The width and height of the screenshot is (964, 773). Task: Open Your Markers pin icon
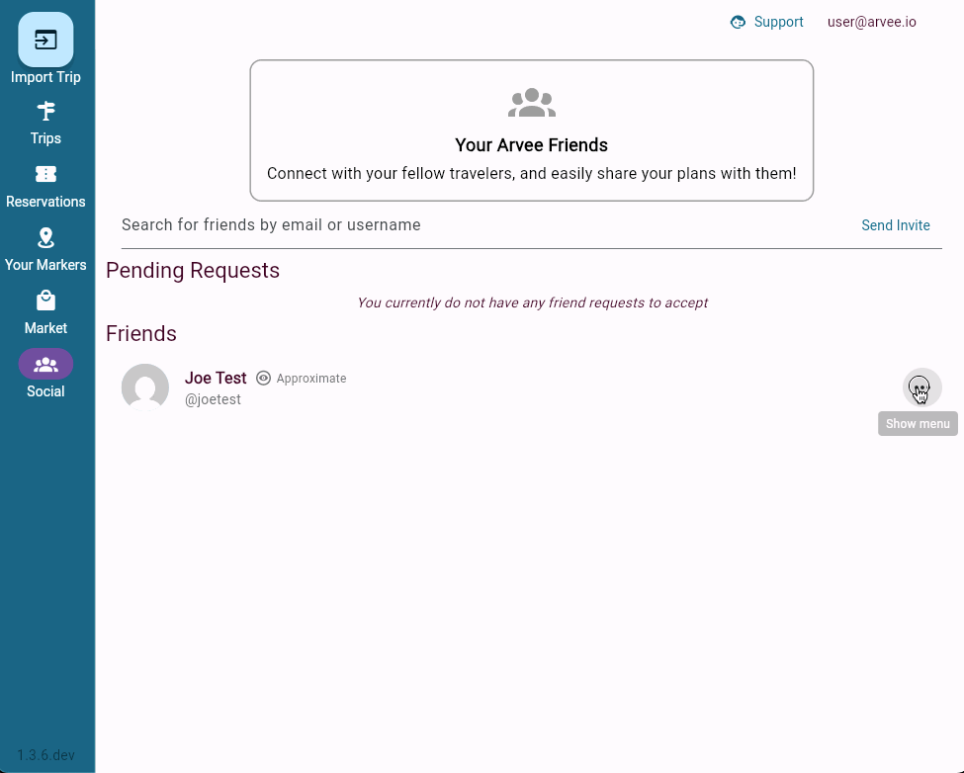point(45,238)
